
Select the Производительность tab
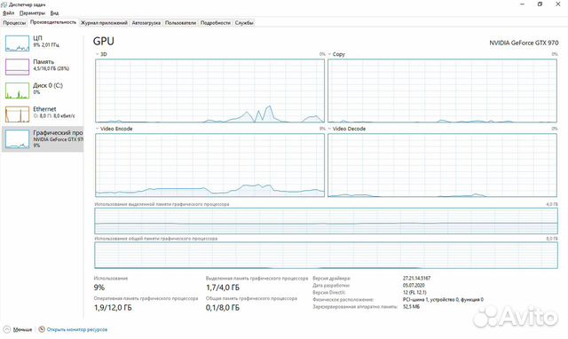click(x=53, y=22)
